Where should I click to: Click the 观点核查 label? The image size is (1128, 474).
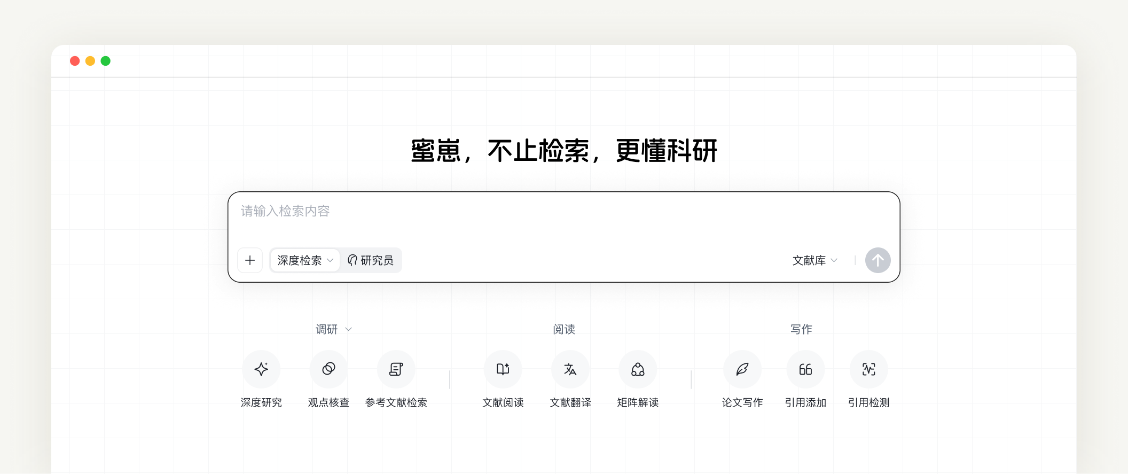point(328,402)
